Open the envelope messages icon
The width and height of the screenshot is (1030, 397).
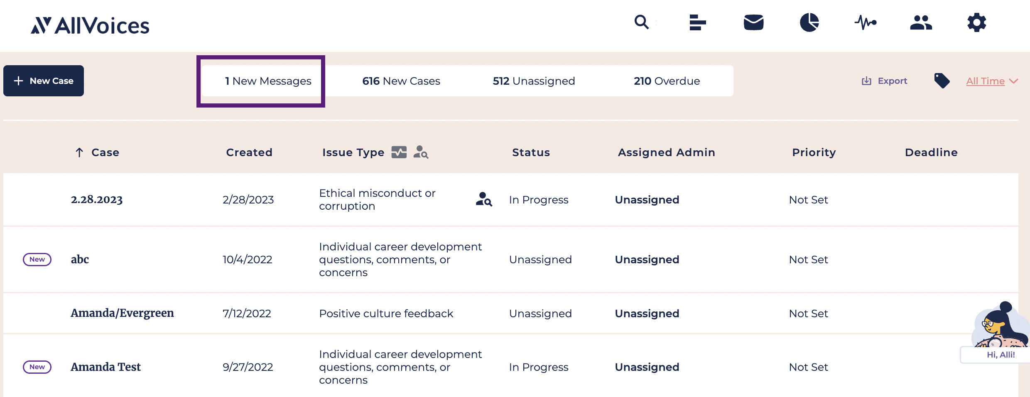click(x=753, y=22)
